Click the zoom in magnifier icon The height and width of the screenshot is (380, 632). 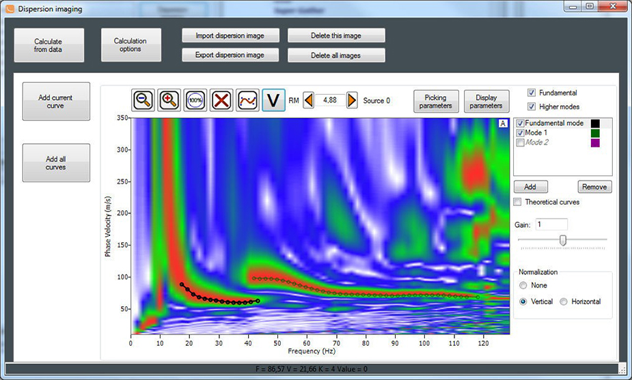(x=169, y=100)
